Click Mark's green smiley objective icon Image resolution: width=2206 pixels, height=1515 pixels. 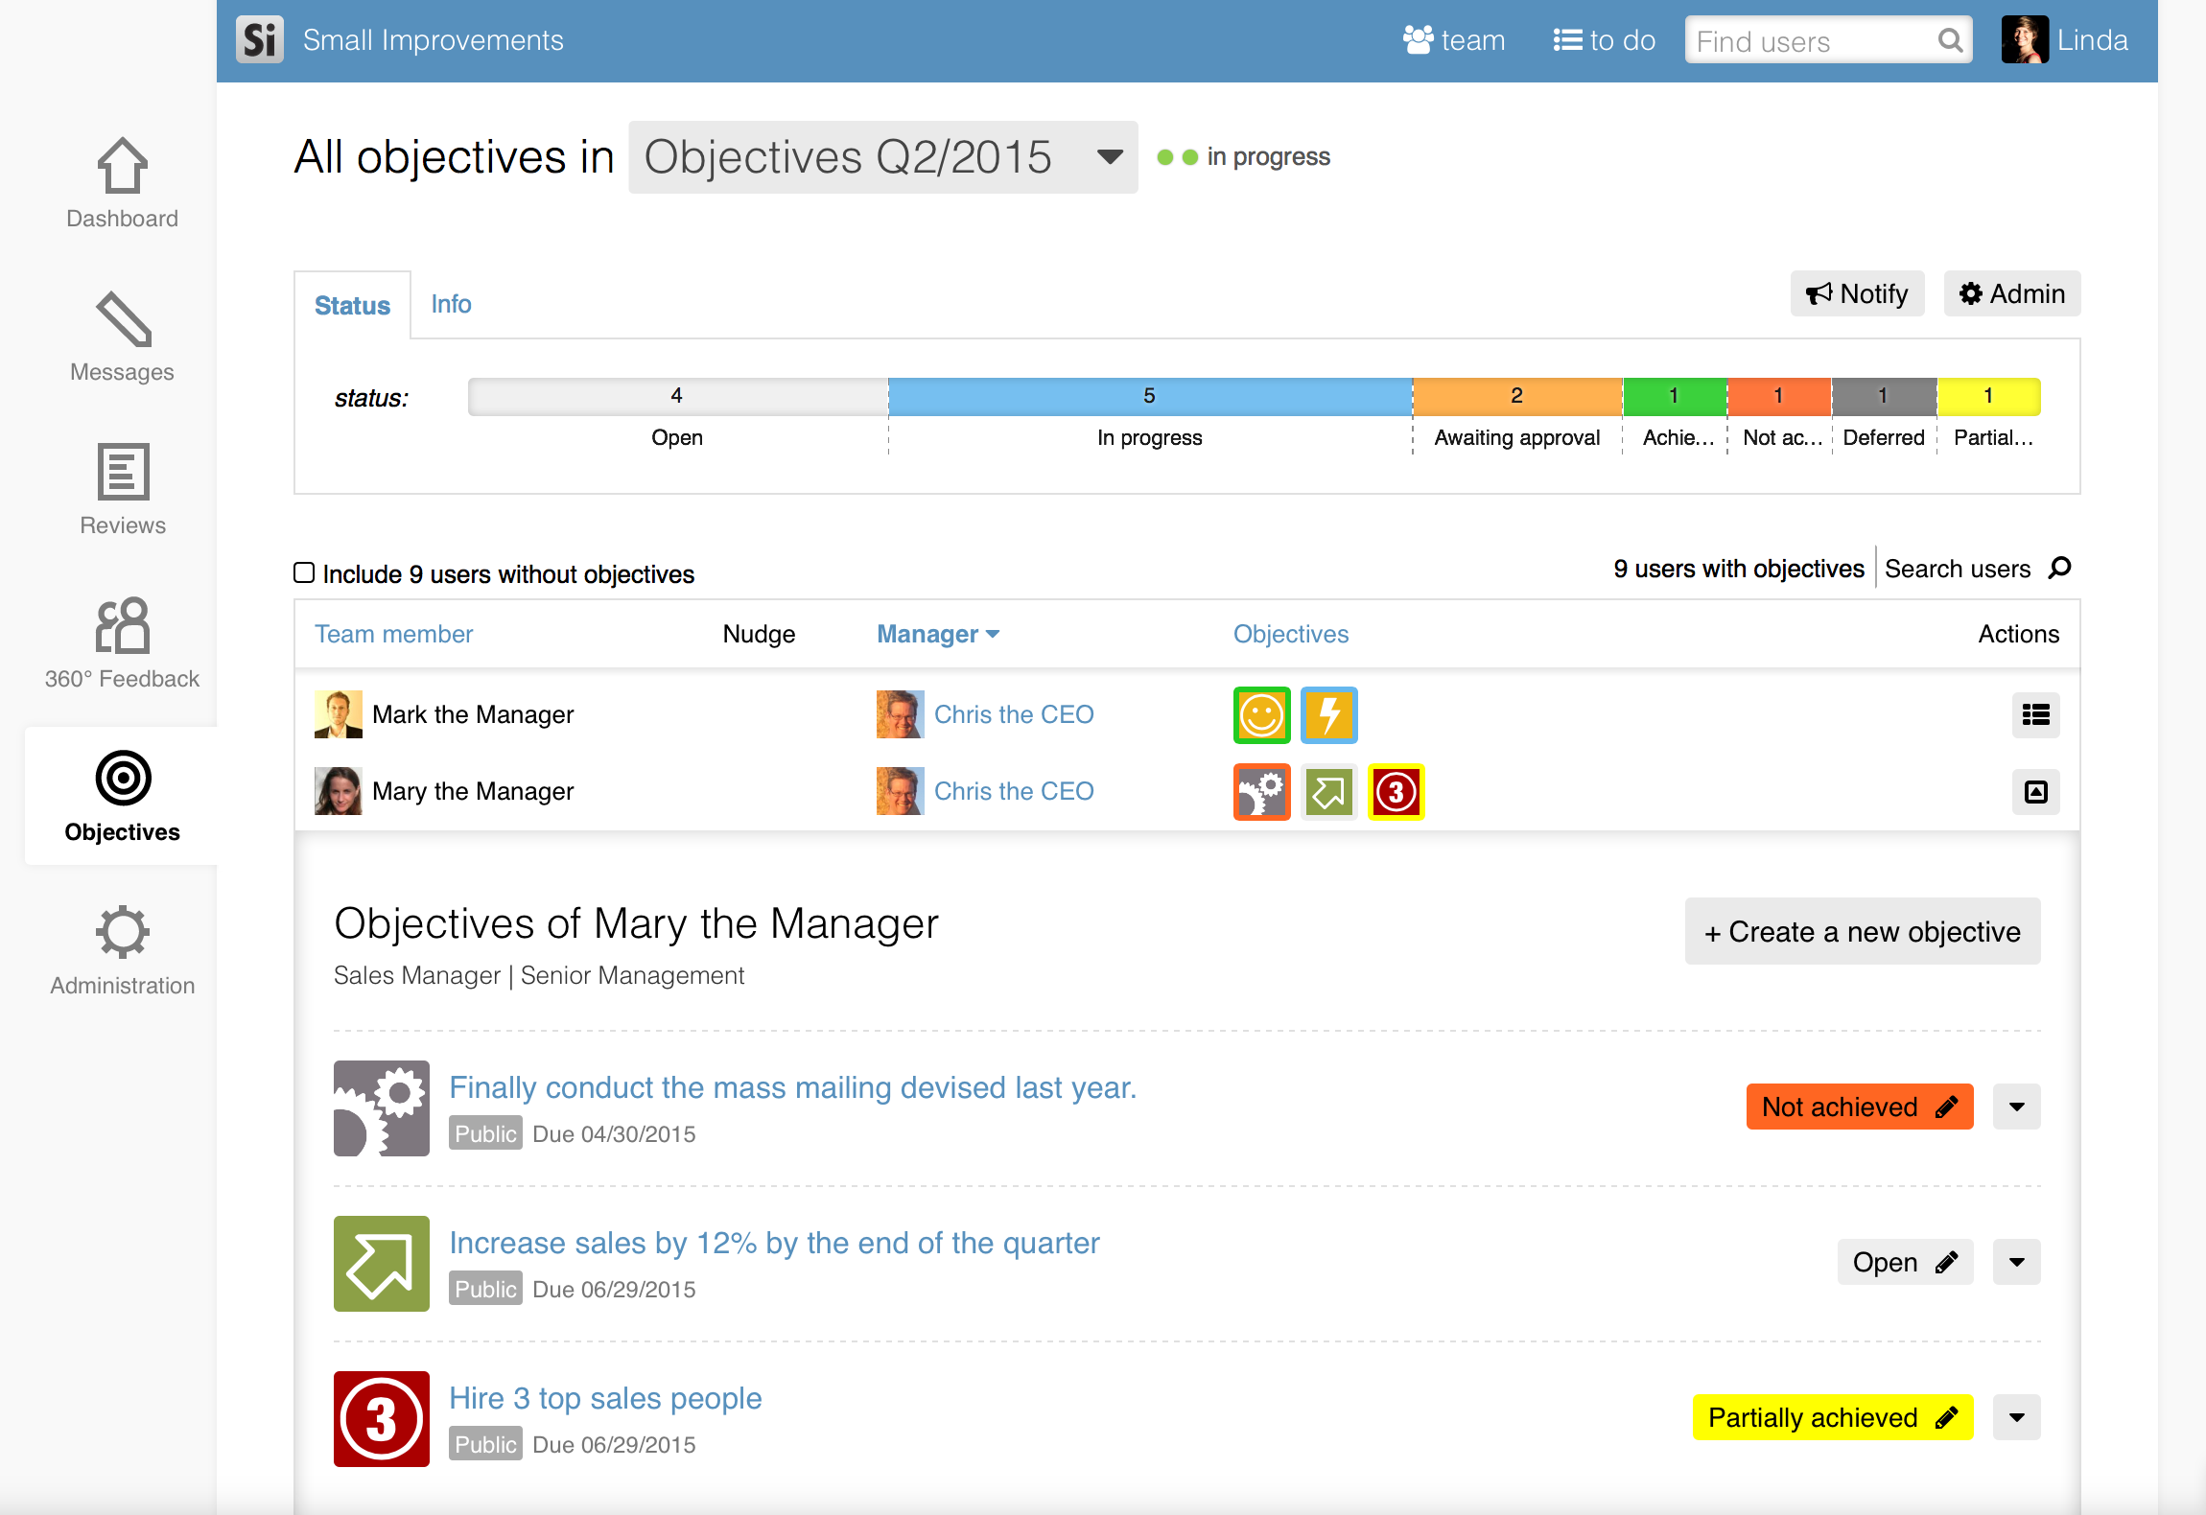tap(1261, 714)
